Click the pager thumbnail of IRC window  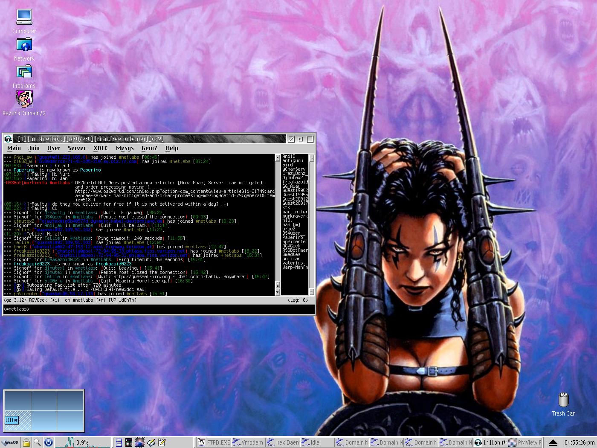[x=12, y=420]
